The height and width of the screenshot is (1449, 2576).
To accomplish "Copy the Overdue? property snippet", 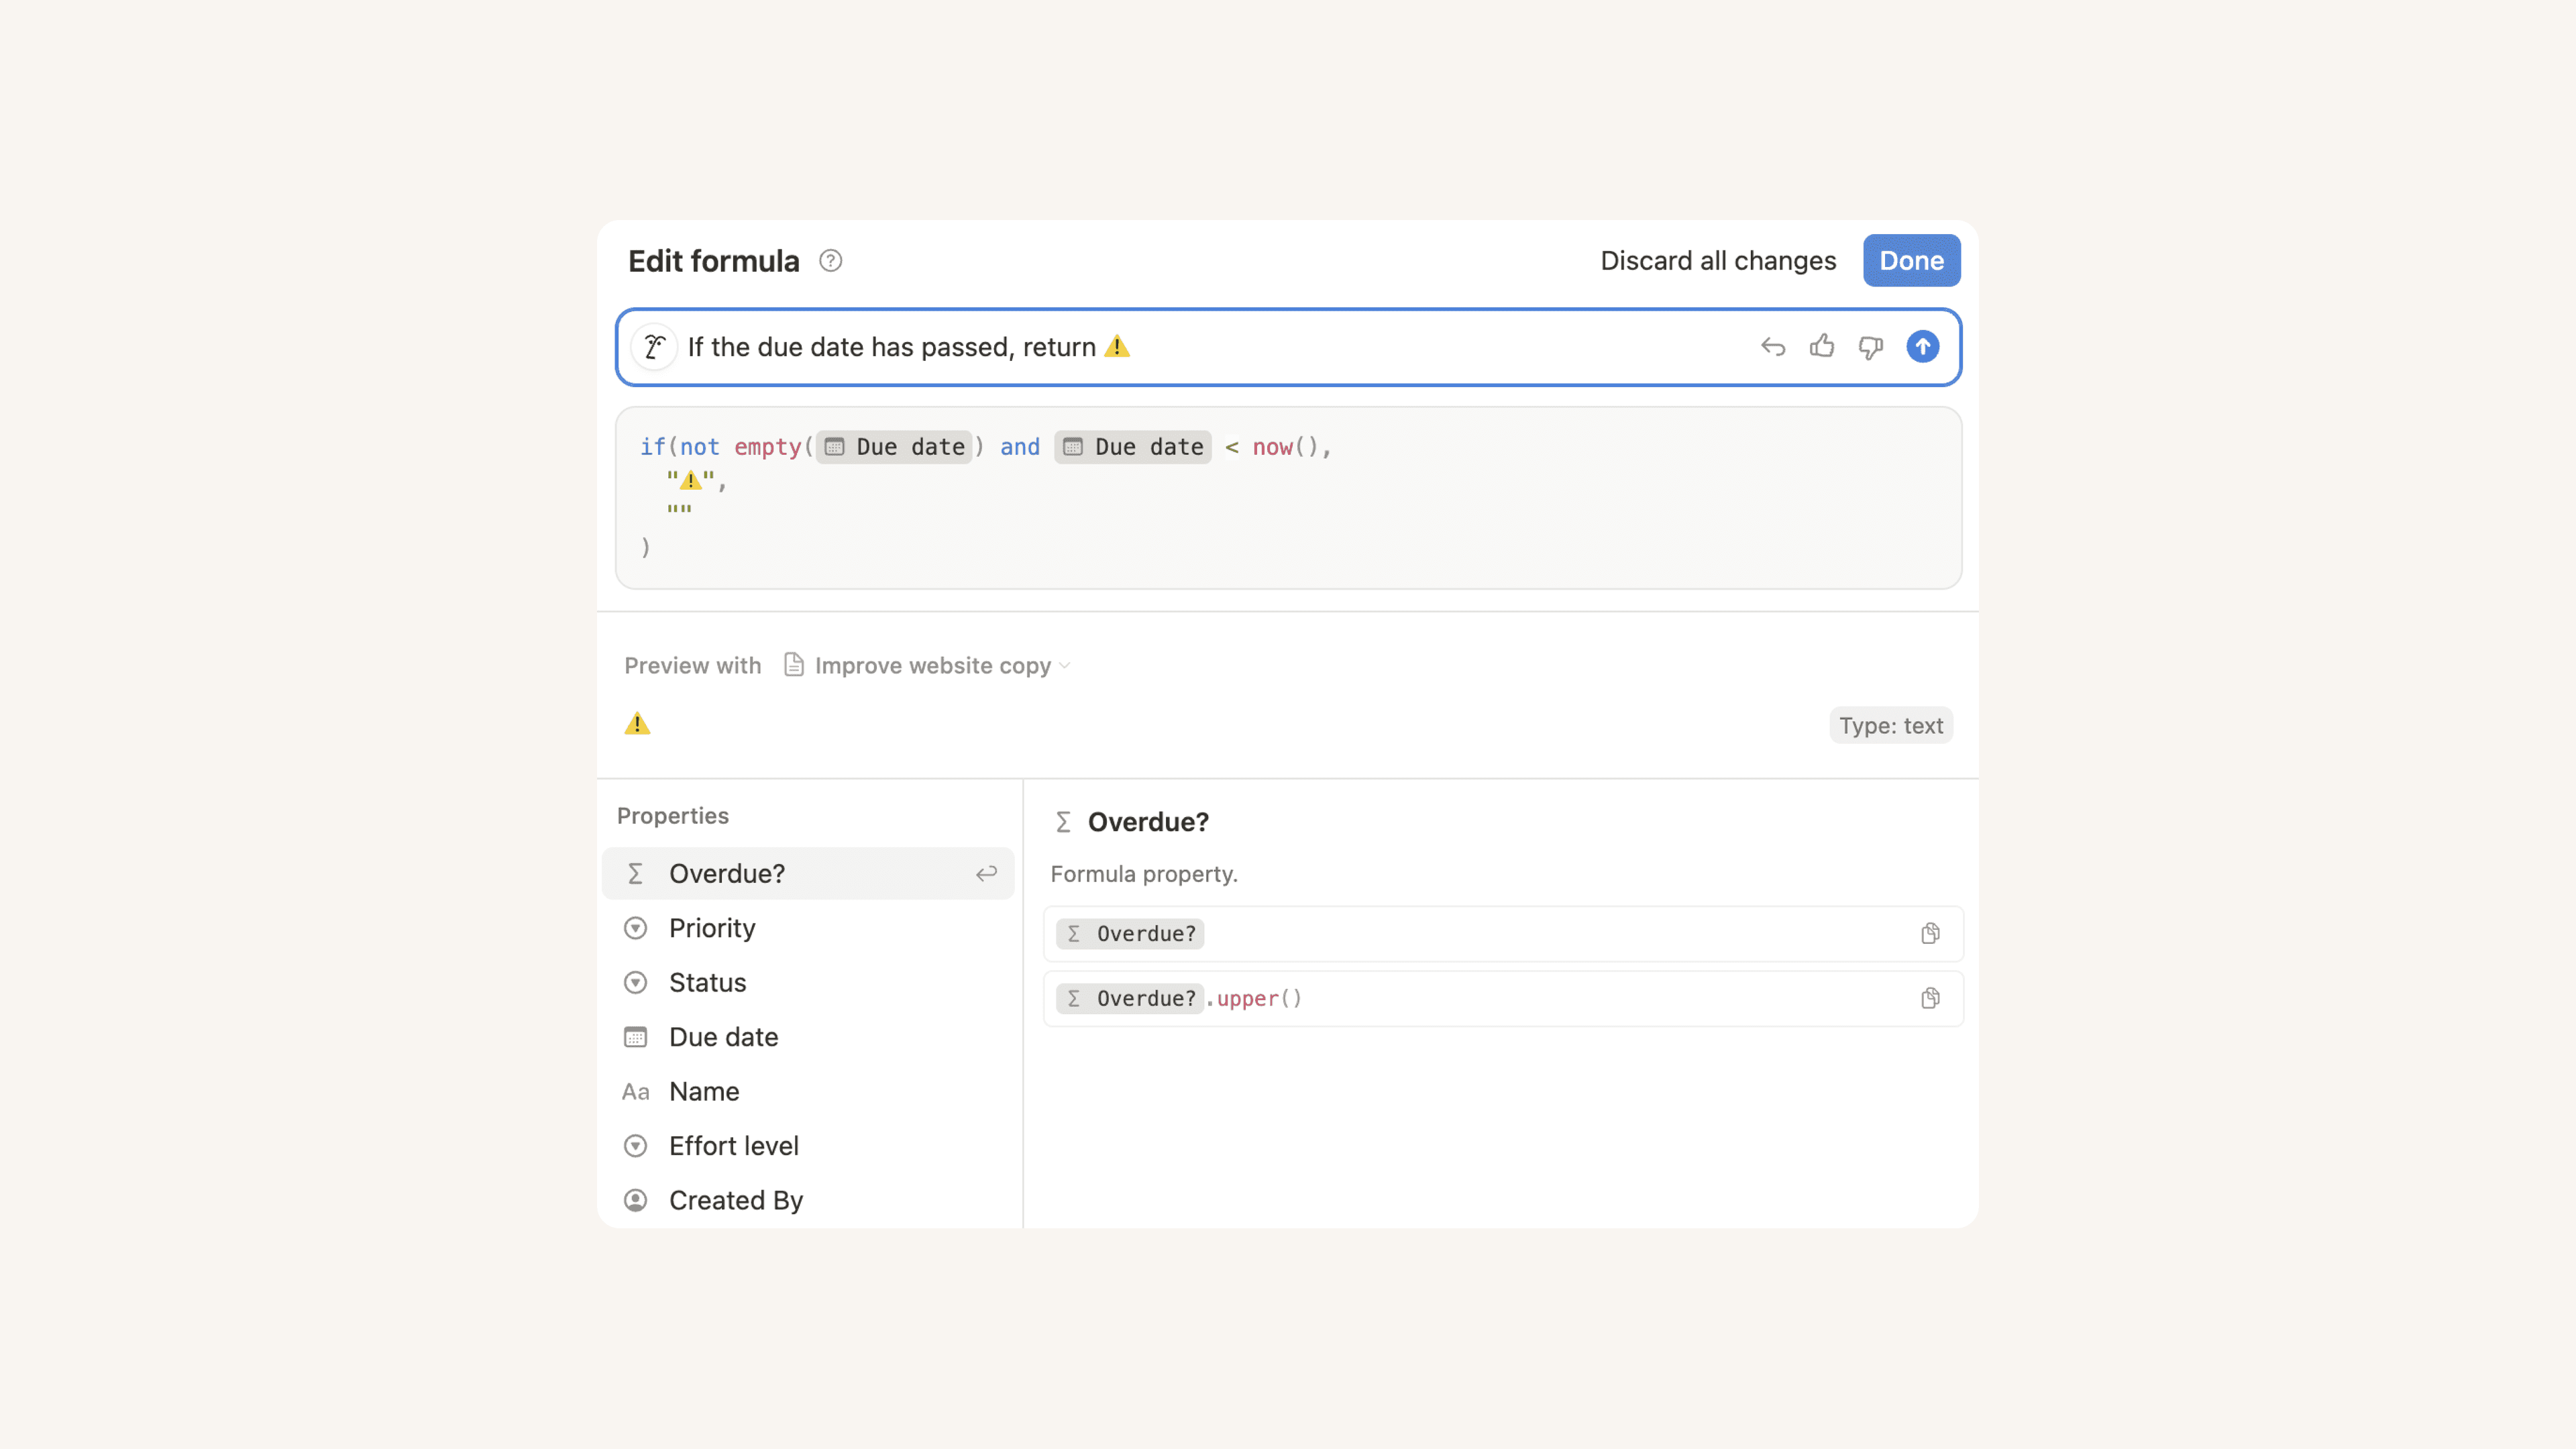I will pyautogui.click(x=1930, y=934).
